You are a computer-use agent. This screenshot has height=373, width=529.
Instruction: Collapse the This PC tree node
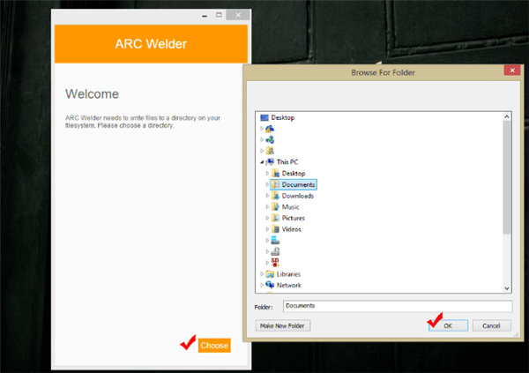[261, 162]
